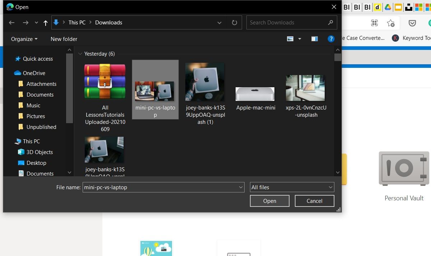Refresh the Downloads folder listing

235,23
